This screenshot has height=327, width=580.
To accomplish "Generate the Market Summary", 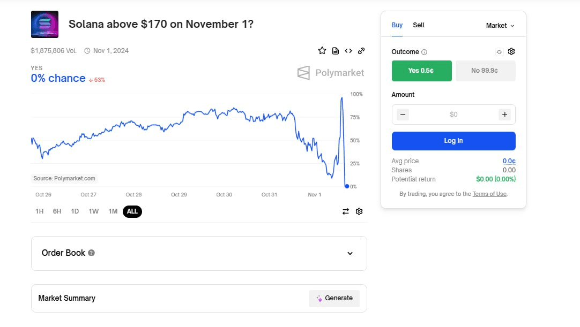I will coord(334,298).
